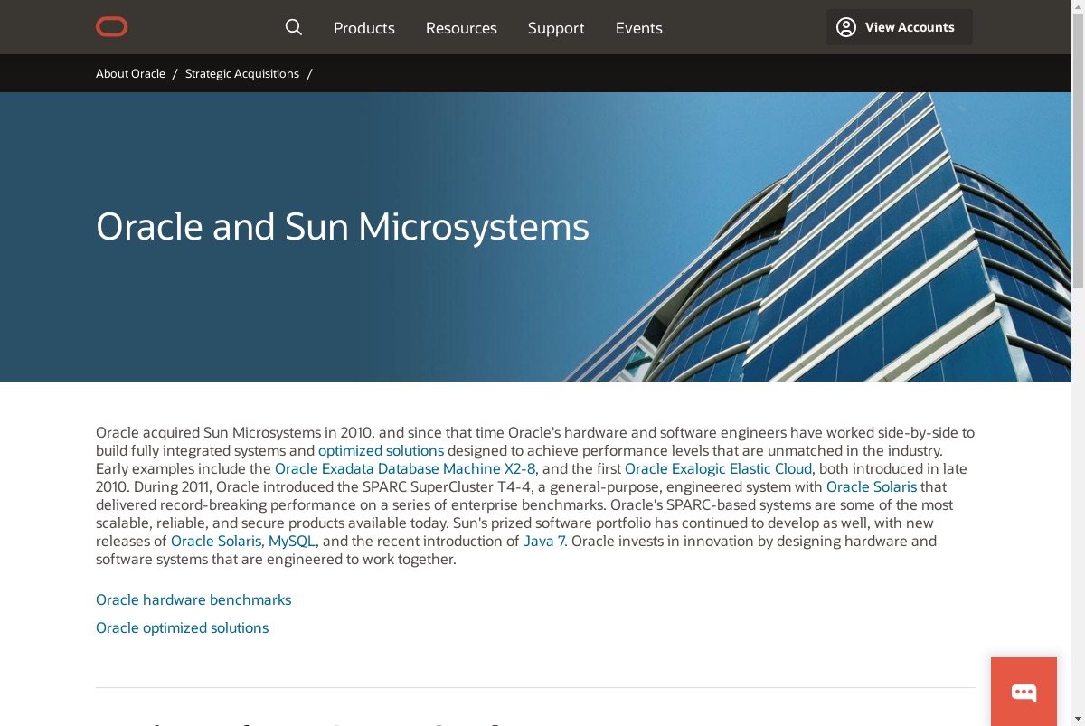Go to Strategic Acquisitions breadcrumb
1085x726 pixels.
click(242, 73)
